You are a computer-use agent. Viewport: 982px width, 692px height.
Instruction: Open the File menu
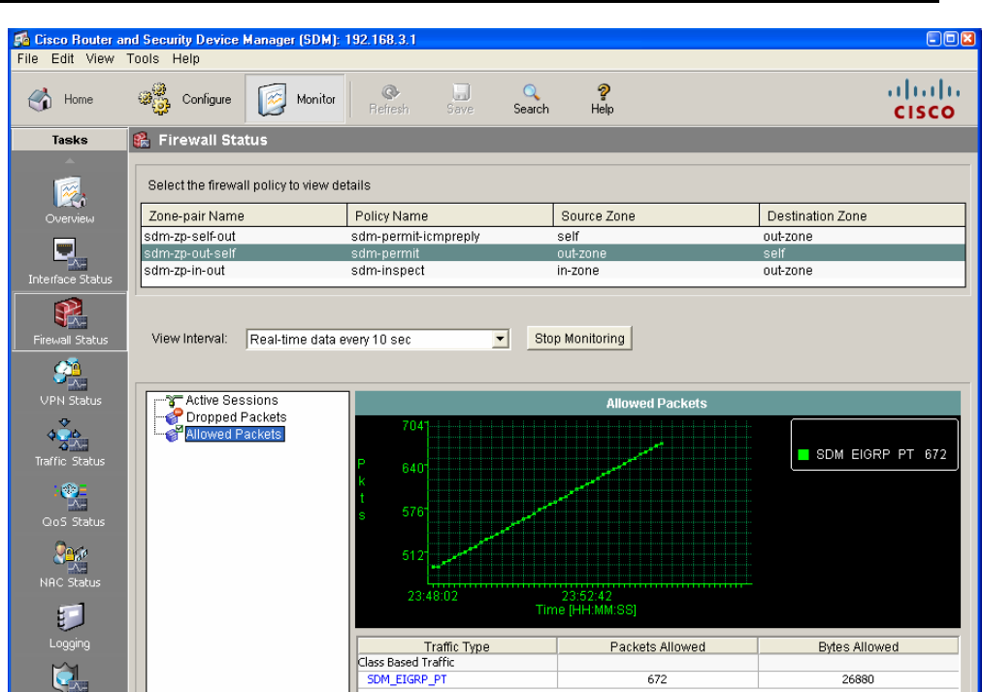pos(27,59)
